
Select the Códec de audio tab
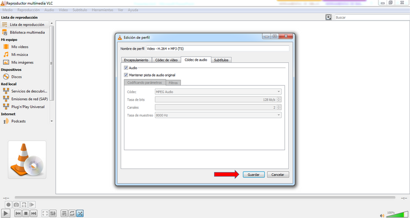[196, 60]
